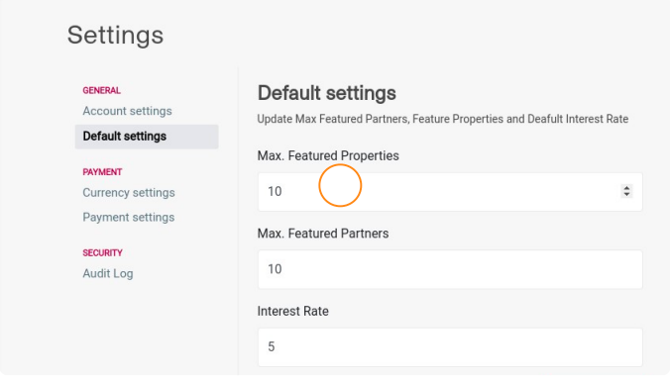
Task: Focus the Max. Featured Properties input field
Action: pos(450,192)
